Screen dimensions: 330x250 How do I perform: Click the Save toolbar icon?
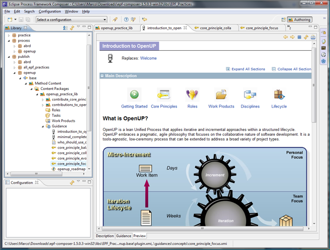tap(21, 20)
